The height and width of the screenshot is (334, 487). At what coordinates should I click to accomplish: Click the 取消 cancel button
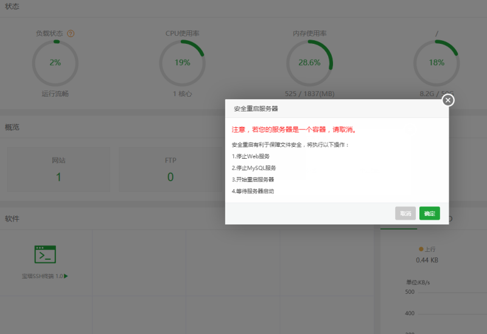[405, 214]
